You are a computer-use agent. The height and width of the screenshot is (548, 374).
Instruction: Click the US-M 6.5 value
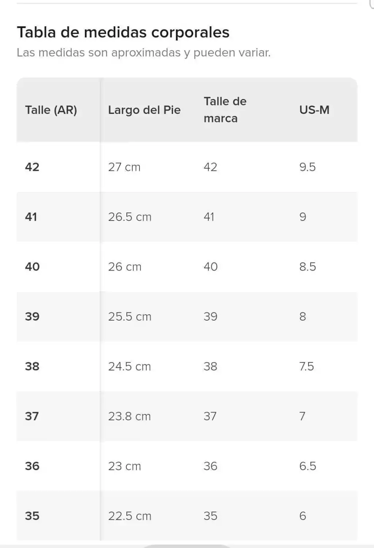point(308,466)
